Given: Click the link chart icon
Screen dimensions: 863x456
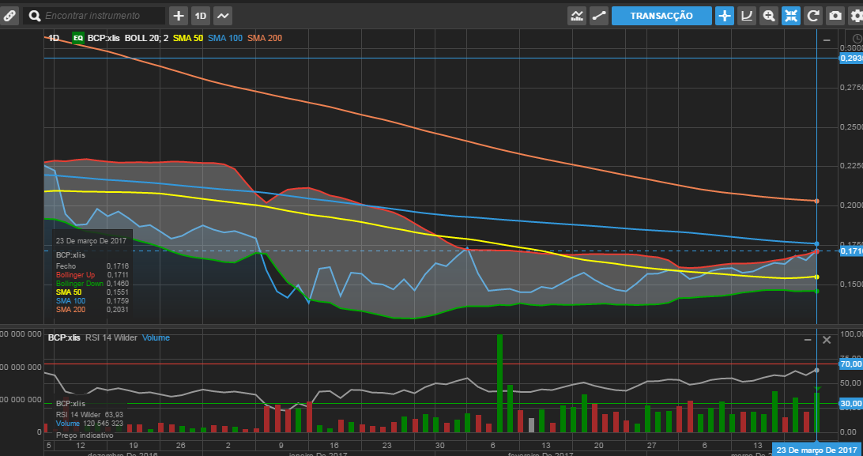Looking at the screenshot, I should tap(9, 15).
